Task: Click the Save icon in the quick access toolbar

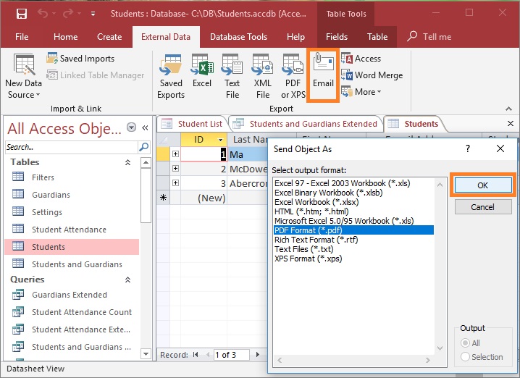Action: 22,14
